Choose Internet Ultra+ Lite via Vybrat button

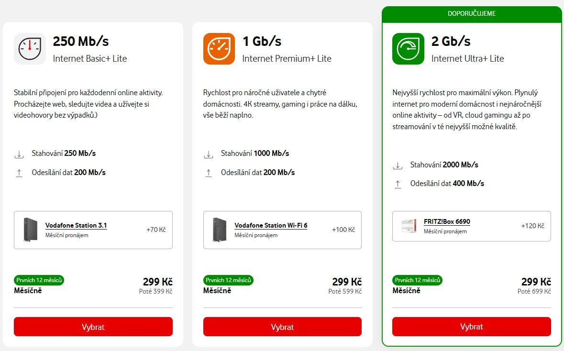coord(471,327)
